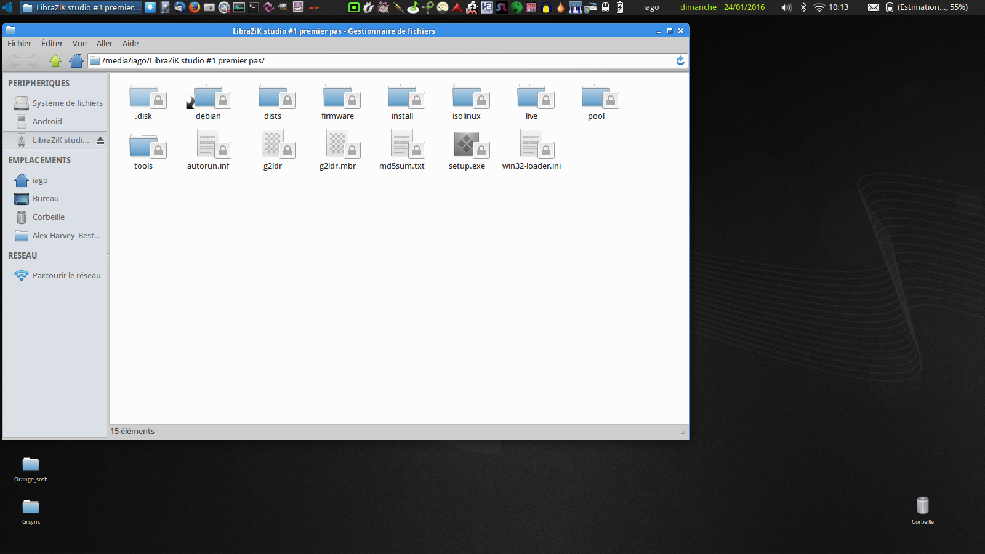Select the win32-loader.ini file

(x=531, y=150)
